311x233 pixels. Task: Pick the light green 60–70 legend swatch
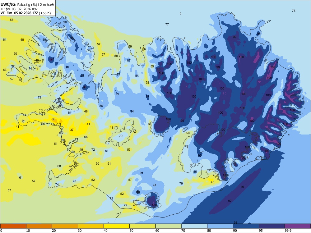pyautogui.click(x=168, y=226)
